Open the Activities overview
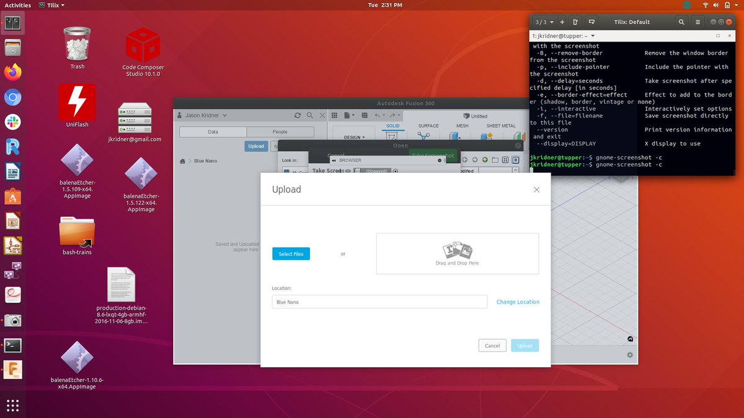744x418 pixels. (18, 5)
